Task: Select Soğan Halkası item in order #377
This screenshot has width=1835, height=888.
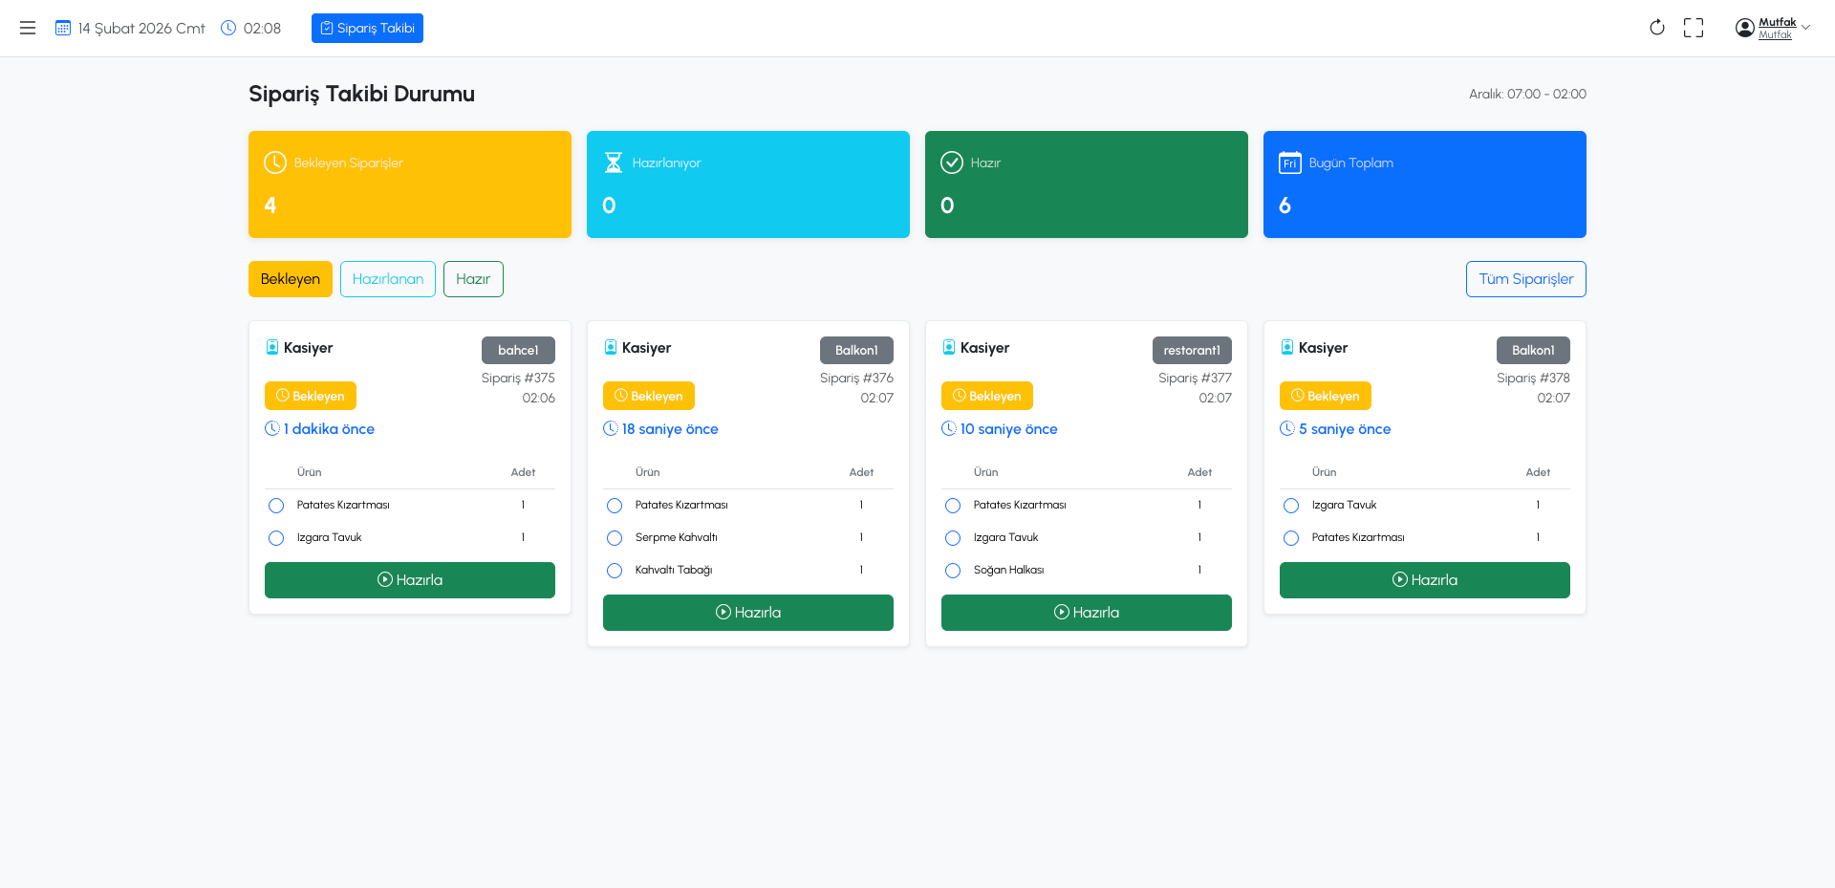Action: (x=953, y=571)
